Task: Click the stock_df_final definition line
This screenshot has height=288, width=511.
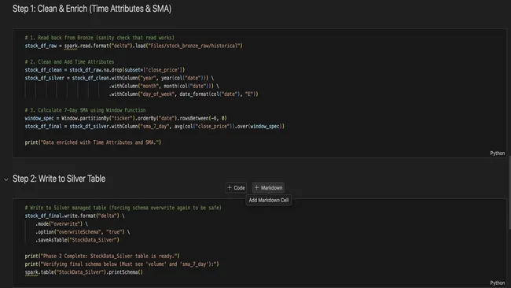Action: (x=154, y=126)
